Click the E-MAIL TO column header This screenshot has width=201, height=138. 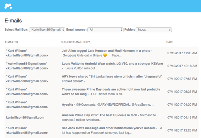11,42
